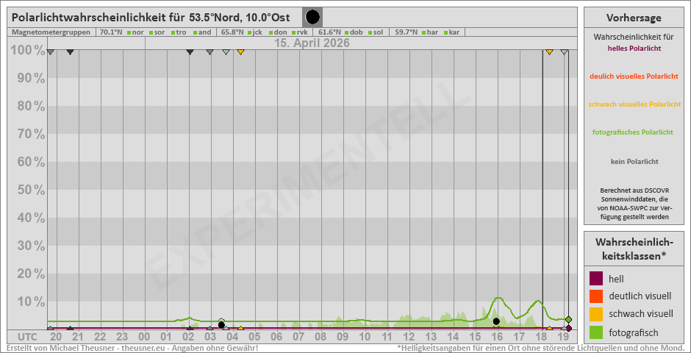Click the black new moon phase icon
The height and width of the screenshot is (353, 691).
312,17
